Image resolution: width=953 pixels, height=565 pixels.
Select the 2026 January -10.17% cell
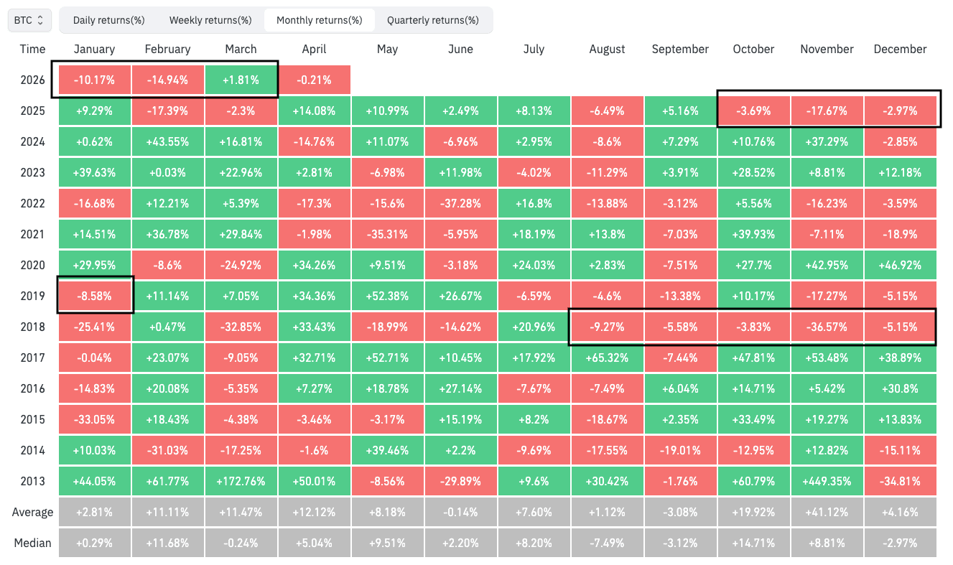94,80
